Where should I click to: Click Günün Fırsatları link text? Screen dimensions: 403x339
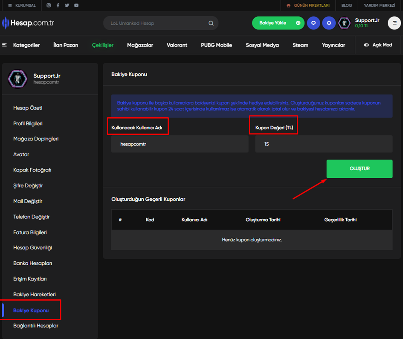[x=311, y=6]
